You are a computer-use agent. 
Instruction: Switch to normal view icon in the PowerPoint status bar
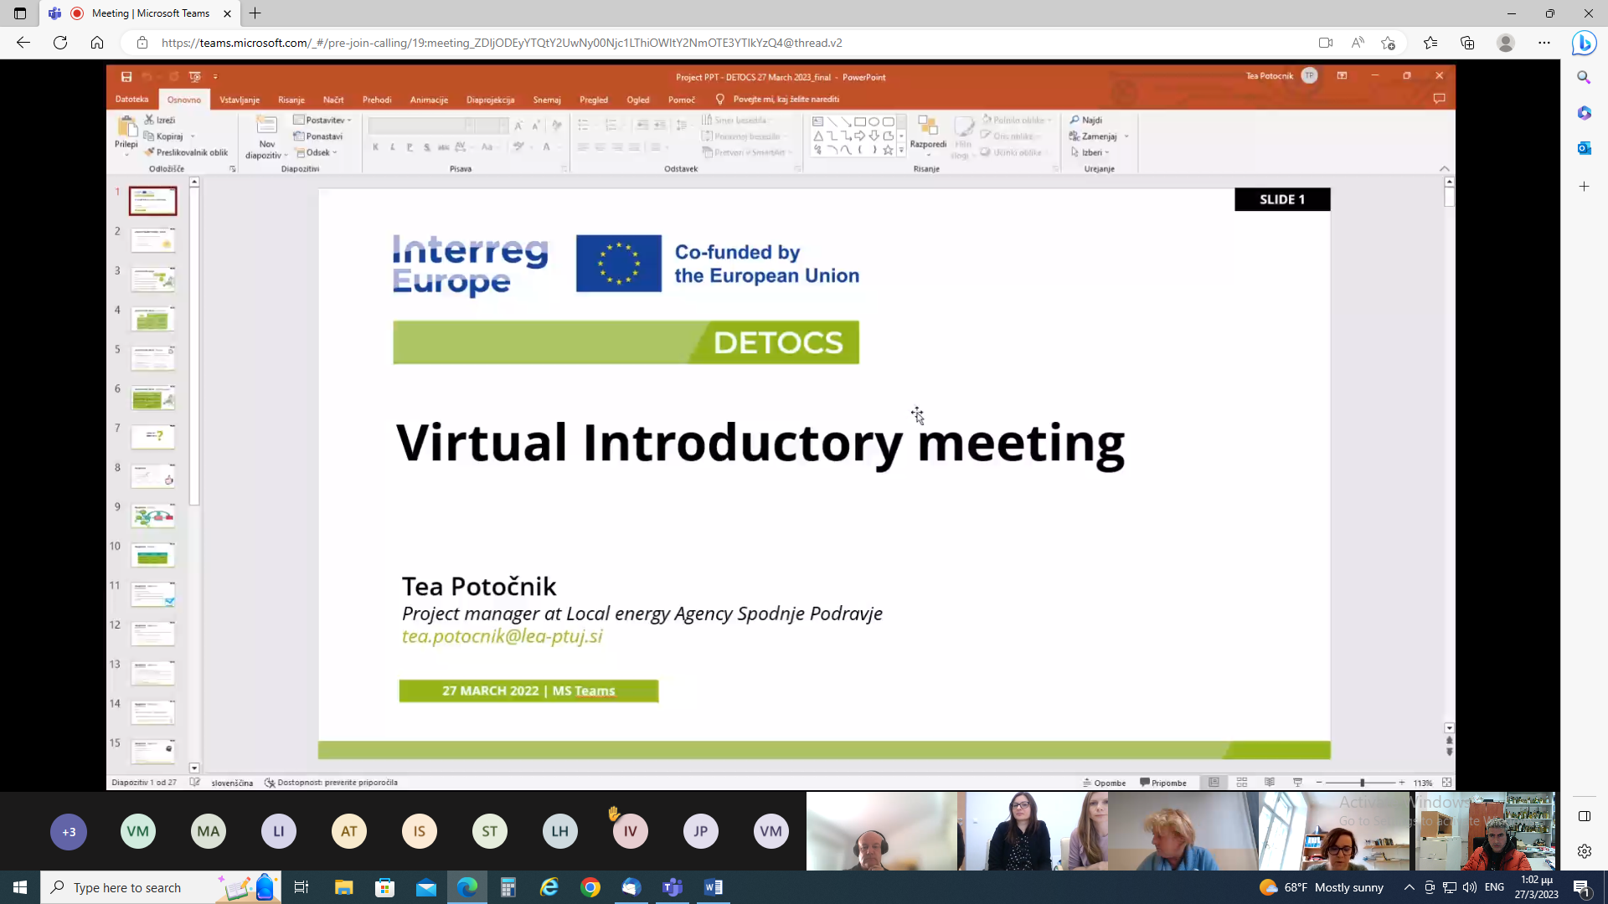point(1214,783)
